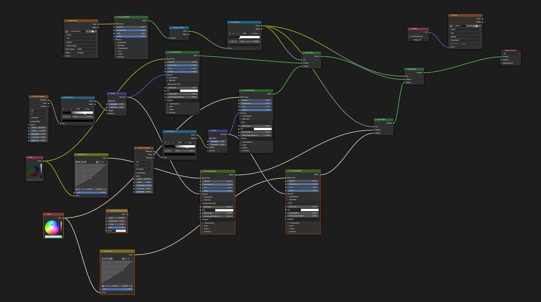Click the user count 3 button in diffuse node
This screenshot has height=302, width=541.
pos(468,26)
